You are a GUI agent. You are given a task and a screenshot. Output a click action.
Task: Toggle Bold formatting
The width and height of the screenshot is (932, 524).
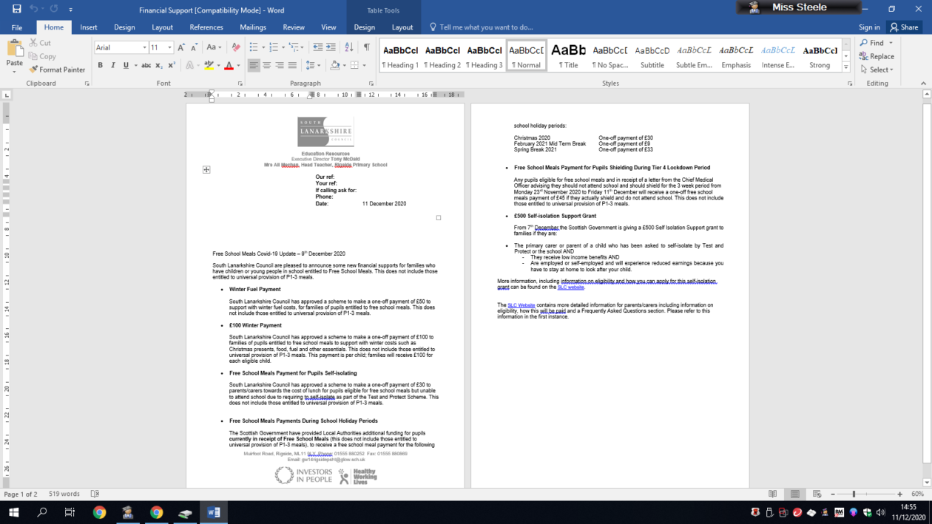point(100,66)
